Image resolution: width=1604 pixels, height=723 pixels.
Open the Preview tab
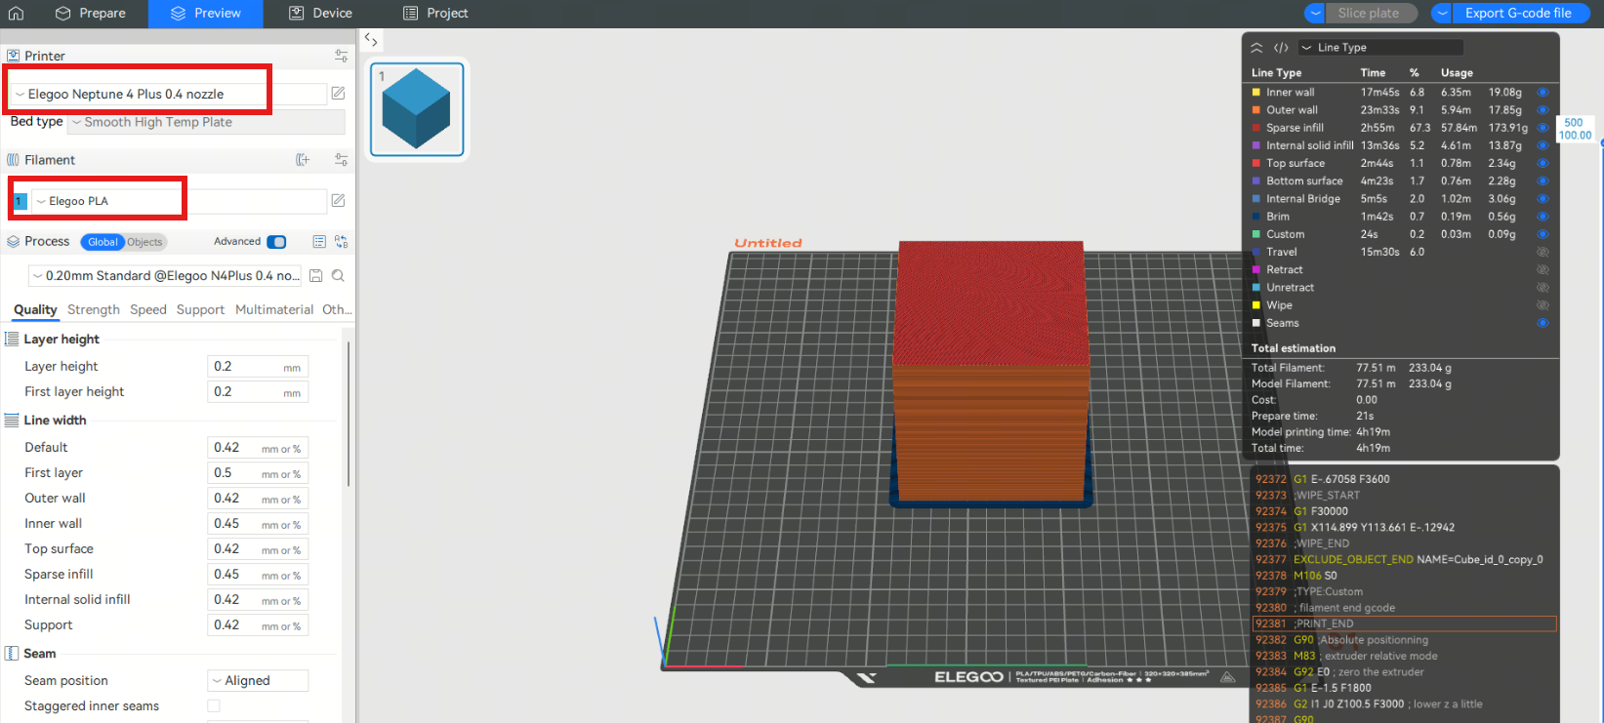coord(206,14)
